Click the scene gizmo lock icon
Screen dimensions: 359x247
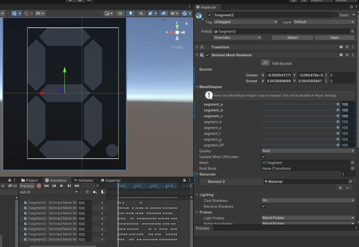(x=187, y=23)
